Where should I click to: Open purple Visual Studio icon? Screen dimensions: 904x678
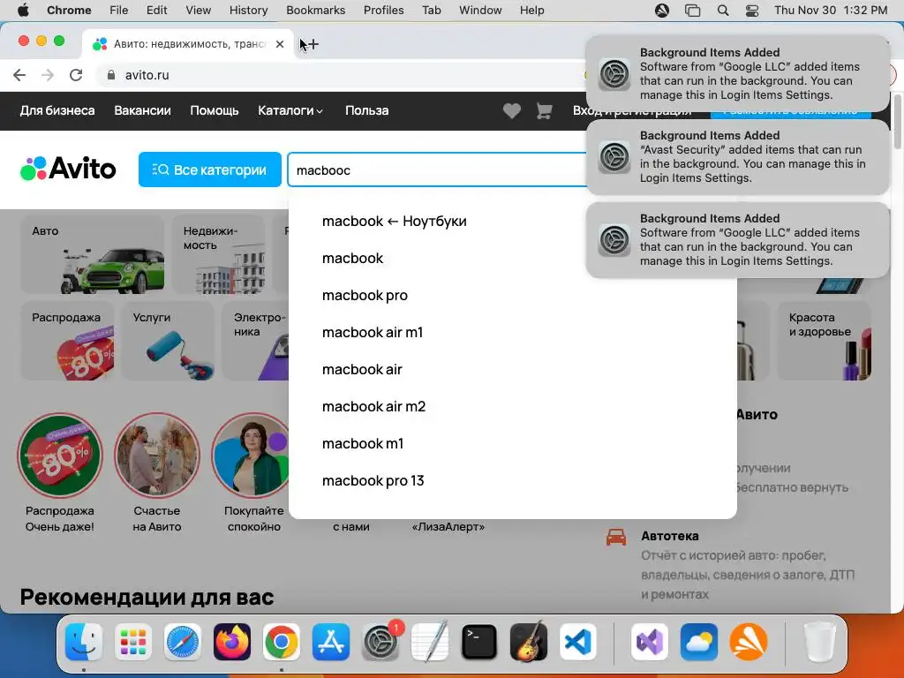650,642
